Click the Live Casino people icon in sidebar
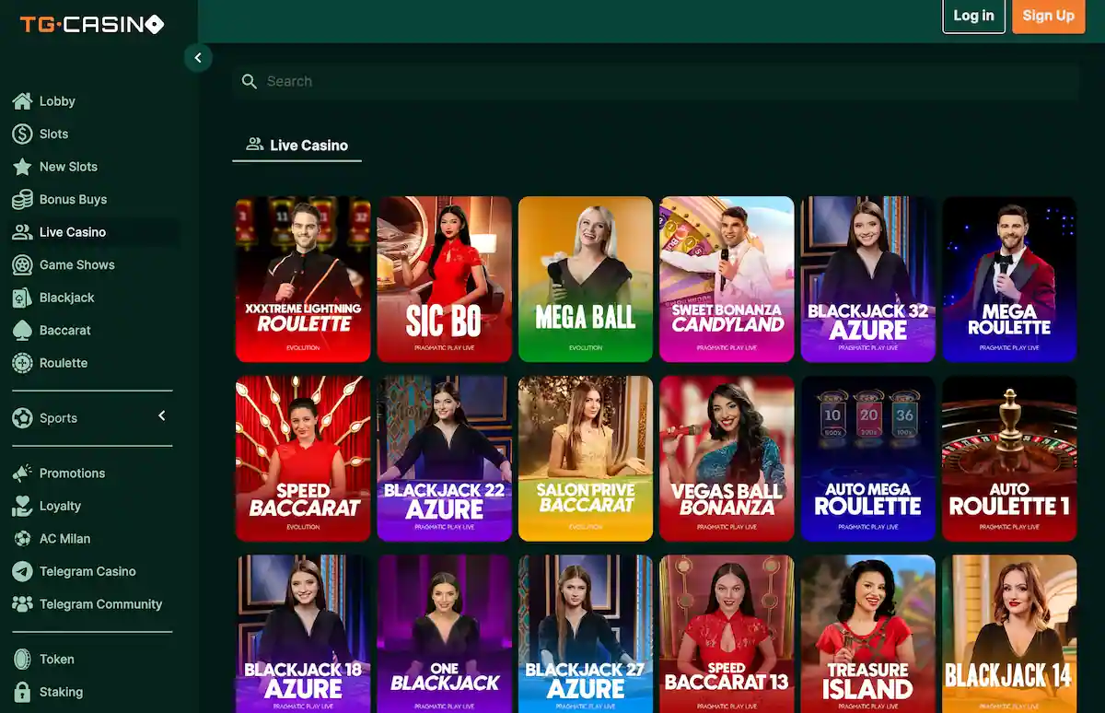Image resolution: width=1105 pixels, height=713 pixels. (x=22, y=232)
